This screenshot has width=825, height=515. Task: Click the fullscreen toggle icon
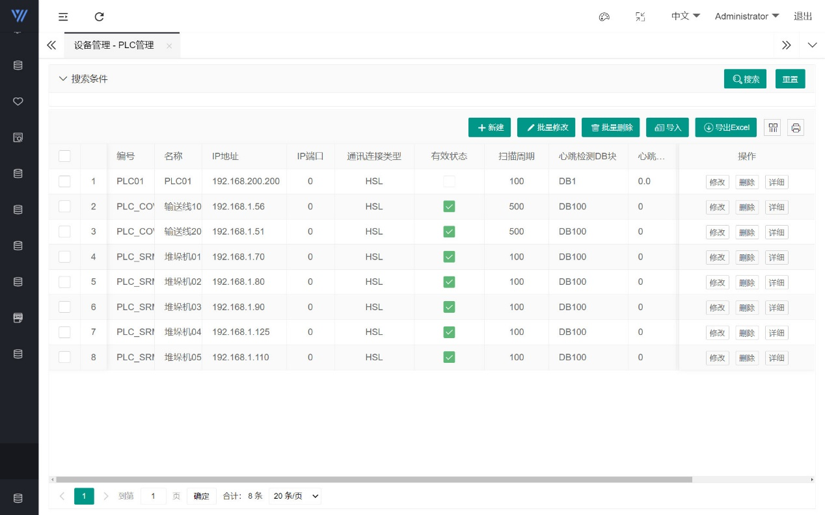pos(640,17)
